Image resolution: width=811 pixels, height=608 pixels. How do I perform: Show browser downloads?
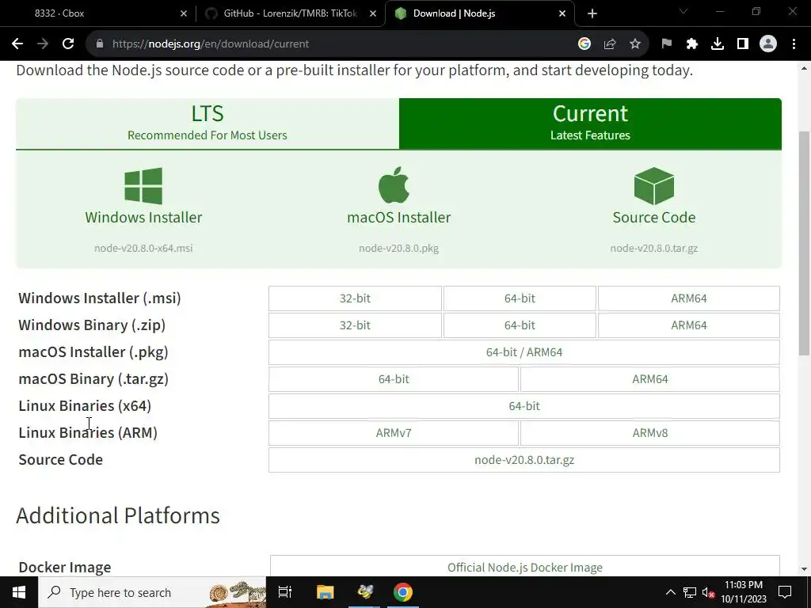[718, 44]
